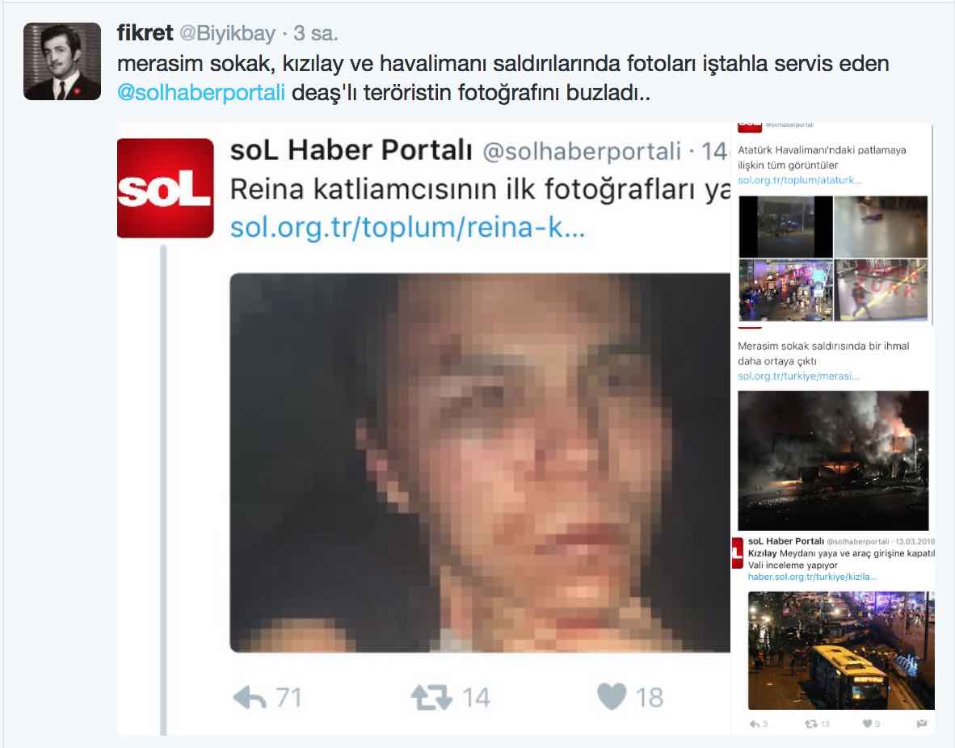
Task: Open the sol.org.tr/toplum/ataturk... link
Action: pyautogui.click(x=800, y=180)
